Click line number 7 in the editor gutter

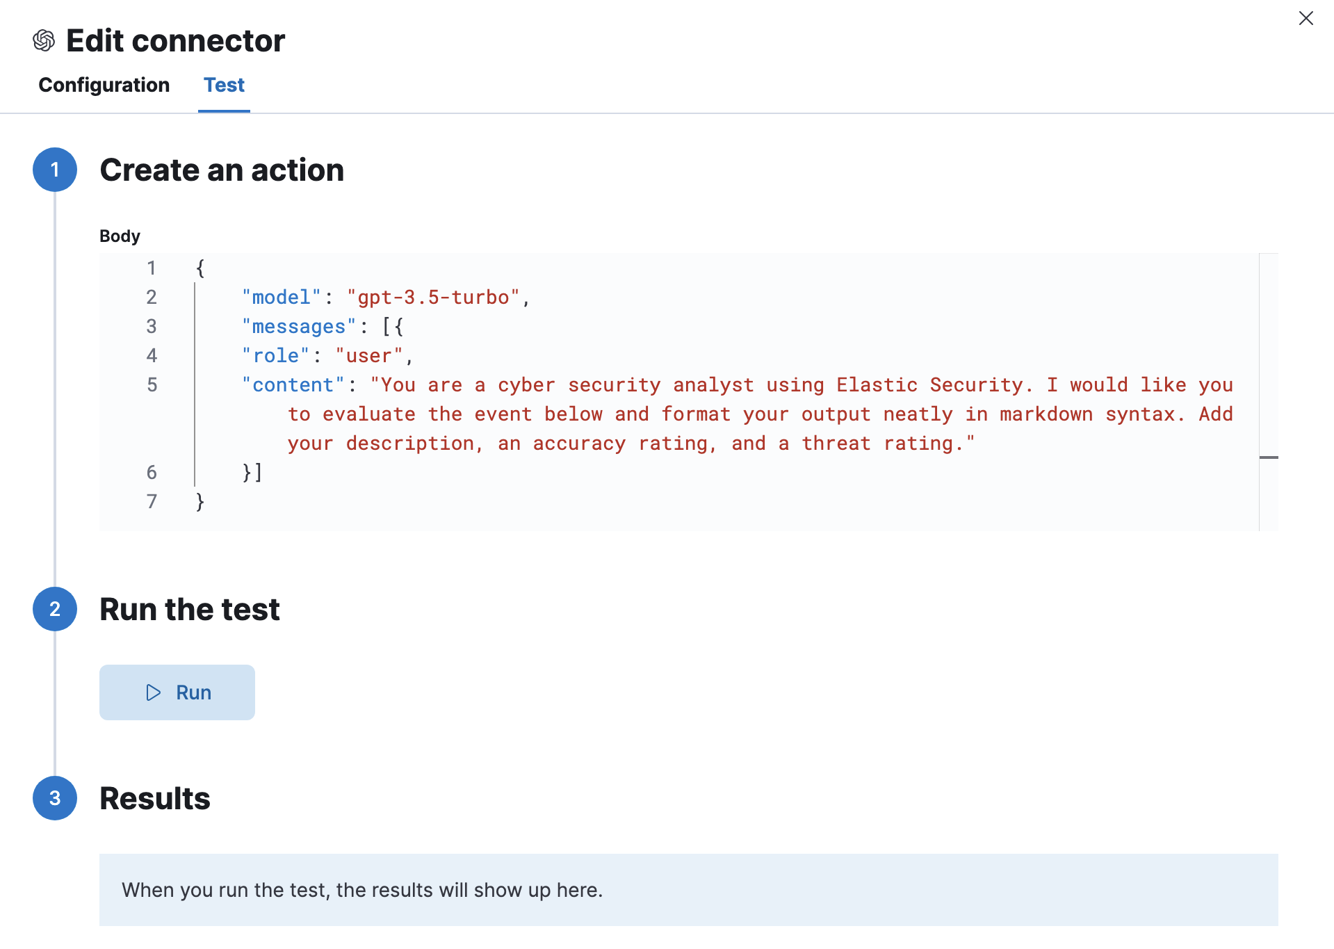[152, 502]
